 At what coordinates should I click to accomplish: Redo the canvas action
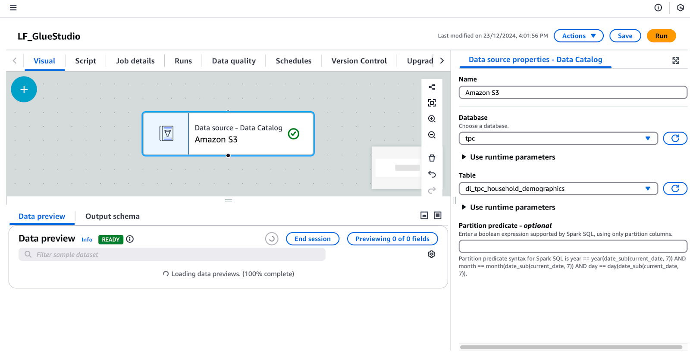[x=432, y=190]
